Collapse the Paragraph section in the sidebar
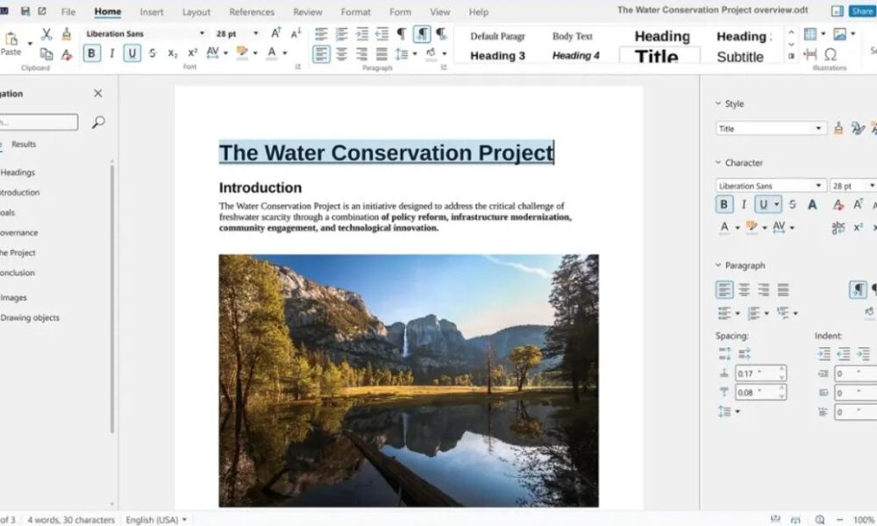 720,265
